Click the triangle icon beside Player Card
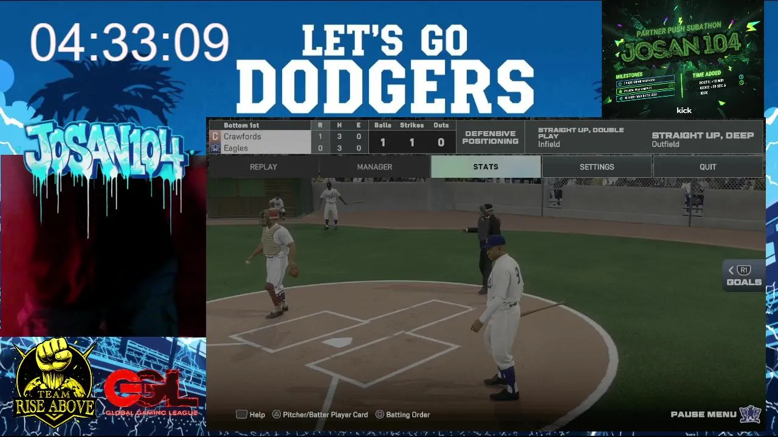Viewport: 778px width, 437px height. 276,415
